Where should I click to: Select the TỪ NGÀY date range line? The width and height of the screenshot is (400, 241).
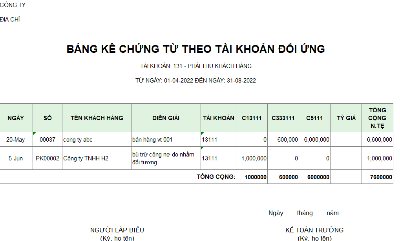pos(195,81)
